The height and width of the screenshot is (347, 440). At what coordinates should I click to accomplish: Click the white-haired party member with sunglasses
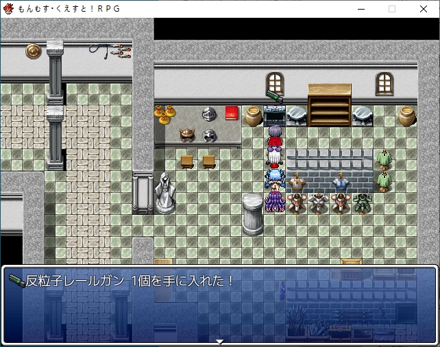pos(275,156)
